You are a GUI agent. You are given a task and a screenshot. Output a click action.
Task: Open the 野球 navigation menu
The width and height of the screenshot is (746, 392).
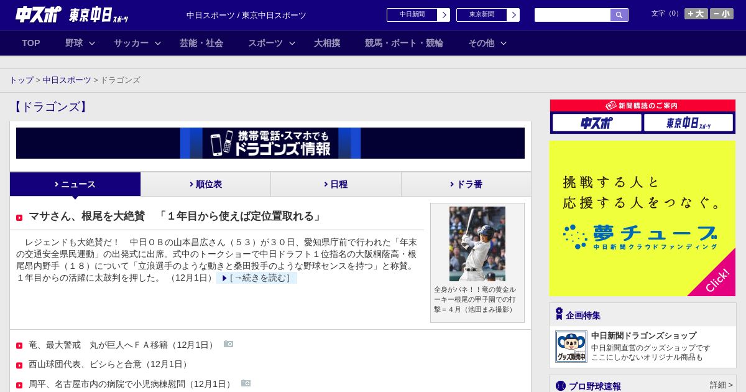74,43
